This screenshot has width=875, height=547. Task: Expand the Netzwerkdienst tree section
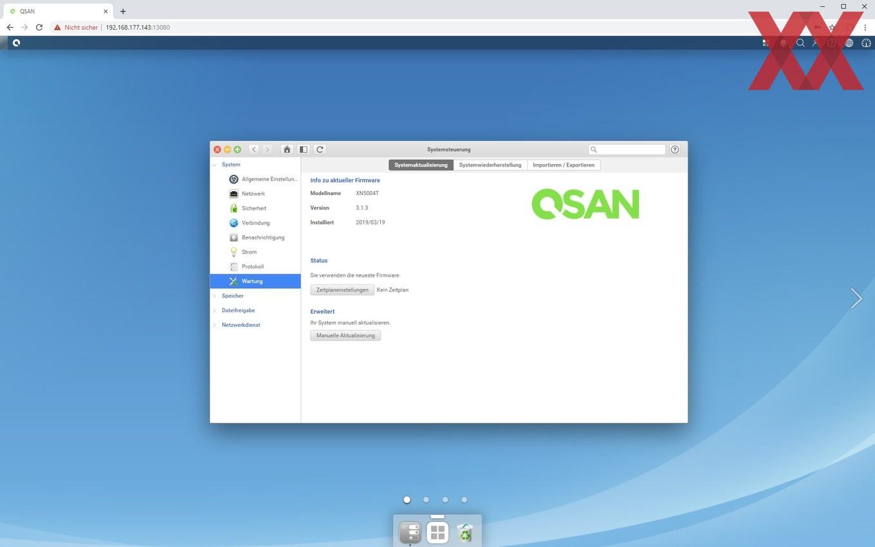[215, 325]
